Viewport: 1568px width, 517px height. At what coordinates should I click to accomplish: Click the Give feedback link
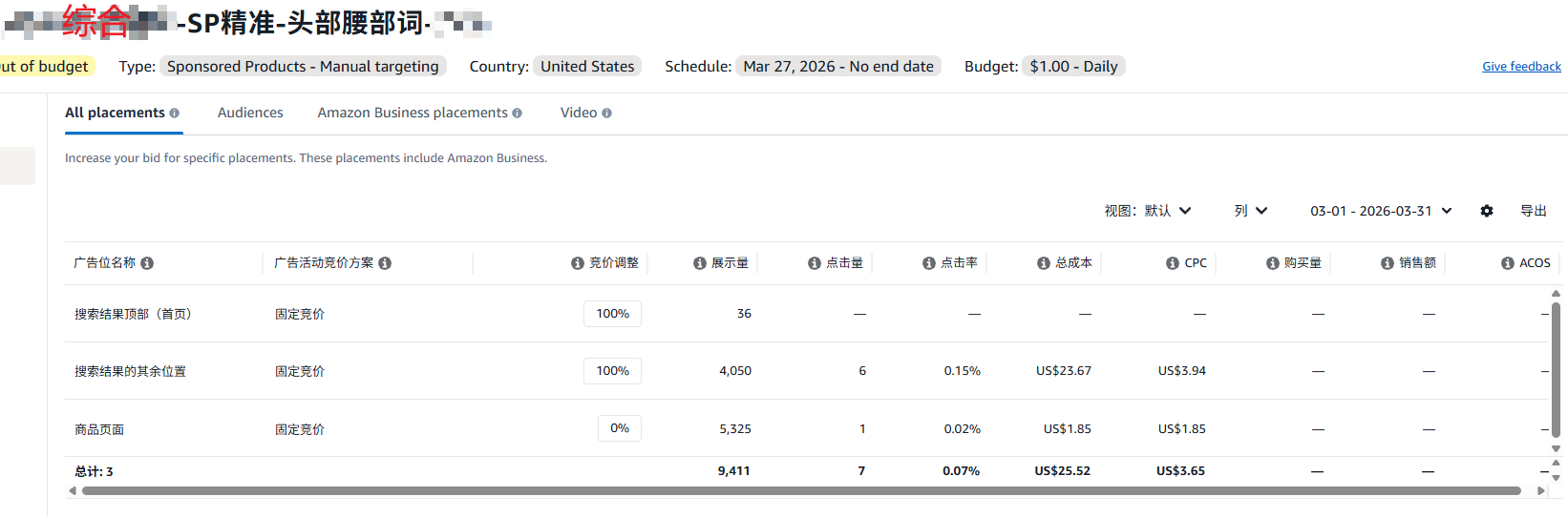coord(1521,67)
